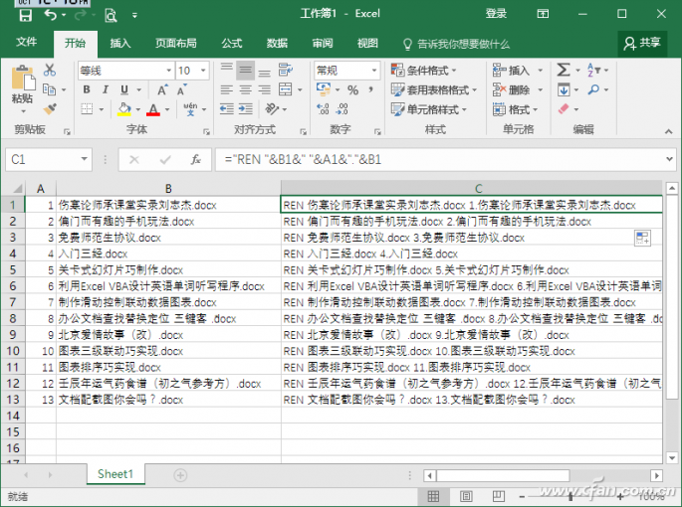Align cell text left
Screen dimensions: 682x507
227,89
